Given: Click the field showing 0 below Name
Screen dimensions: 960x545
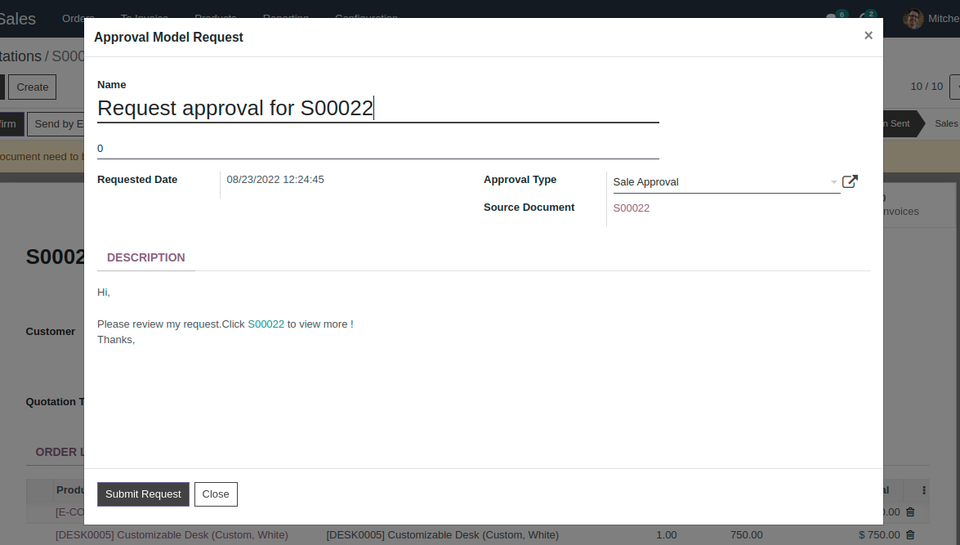Looking at the screenshot, I should (377, 149).
